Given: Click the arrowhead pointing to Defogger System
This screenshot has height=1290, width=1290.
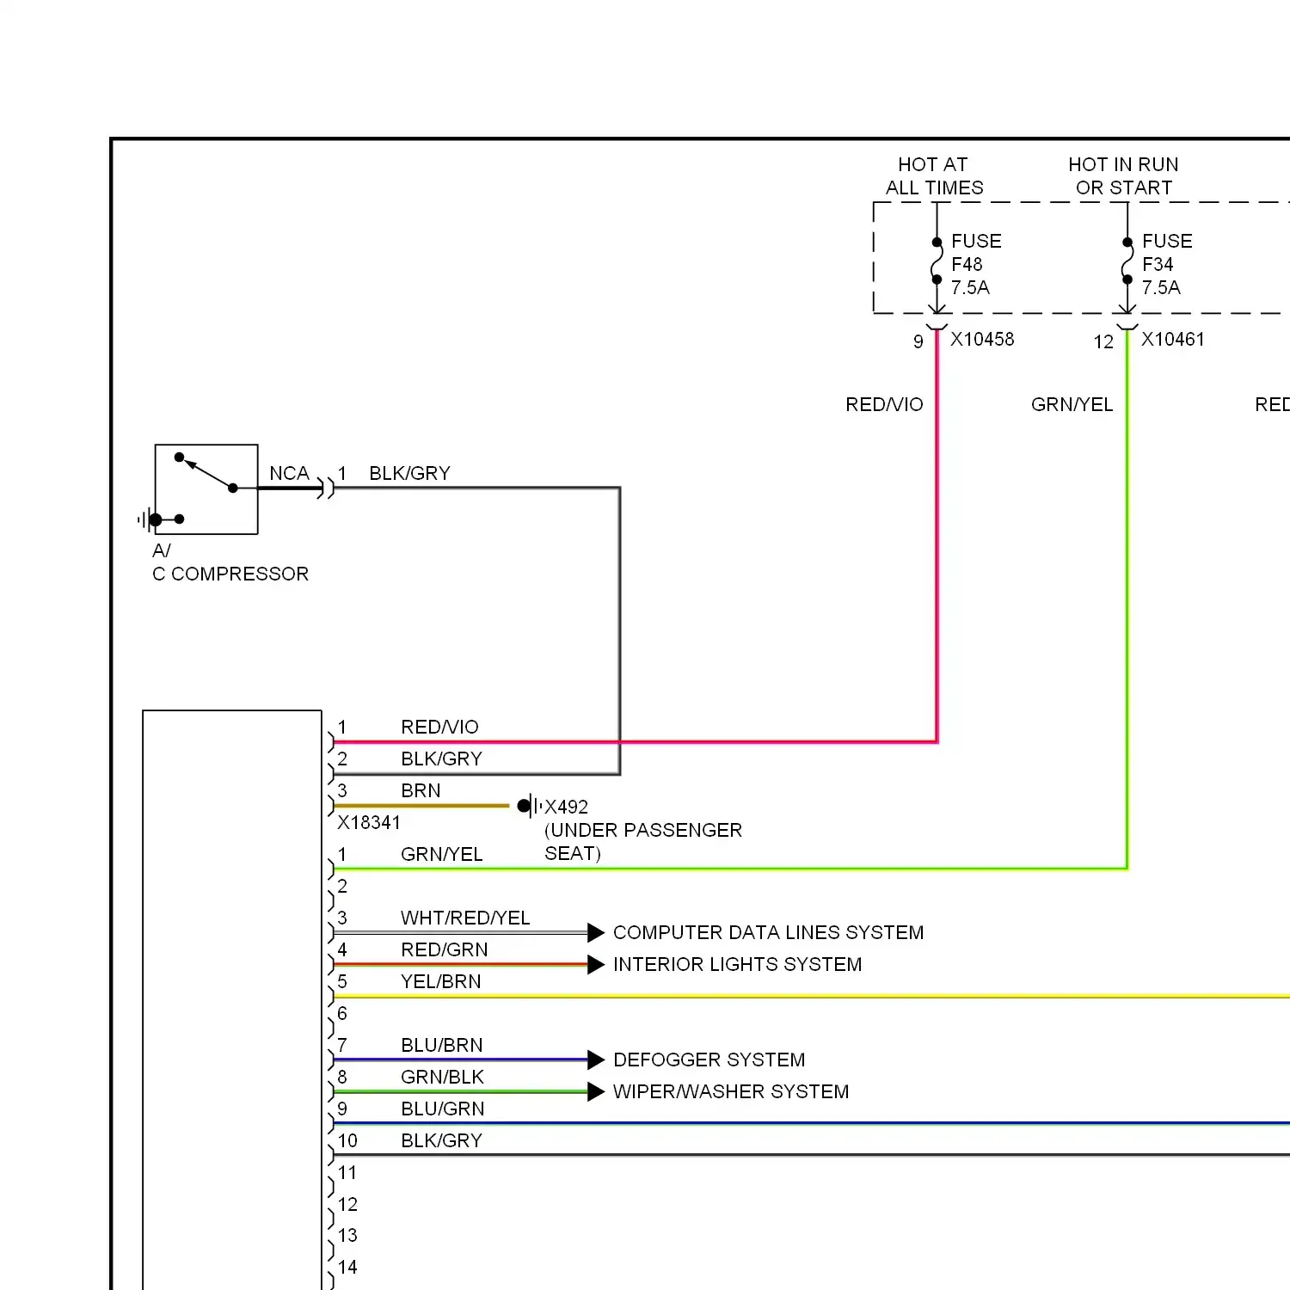Looking at the screenshot, I should (596, 1060).
